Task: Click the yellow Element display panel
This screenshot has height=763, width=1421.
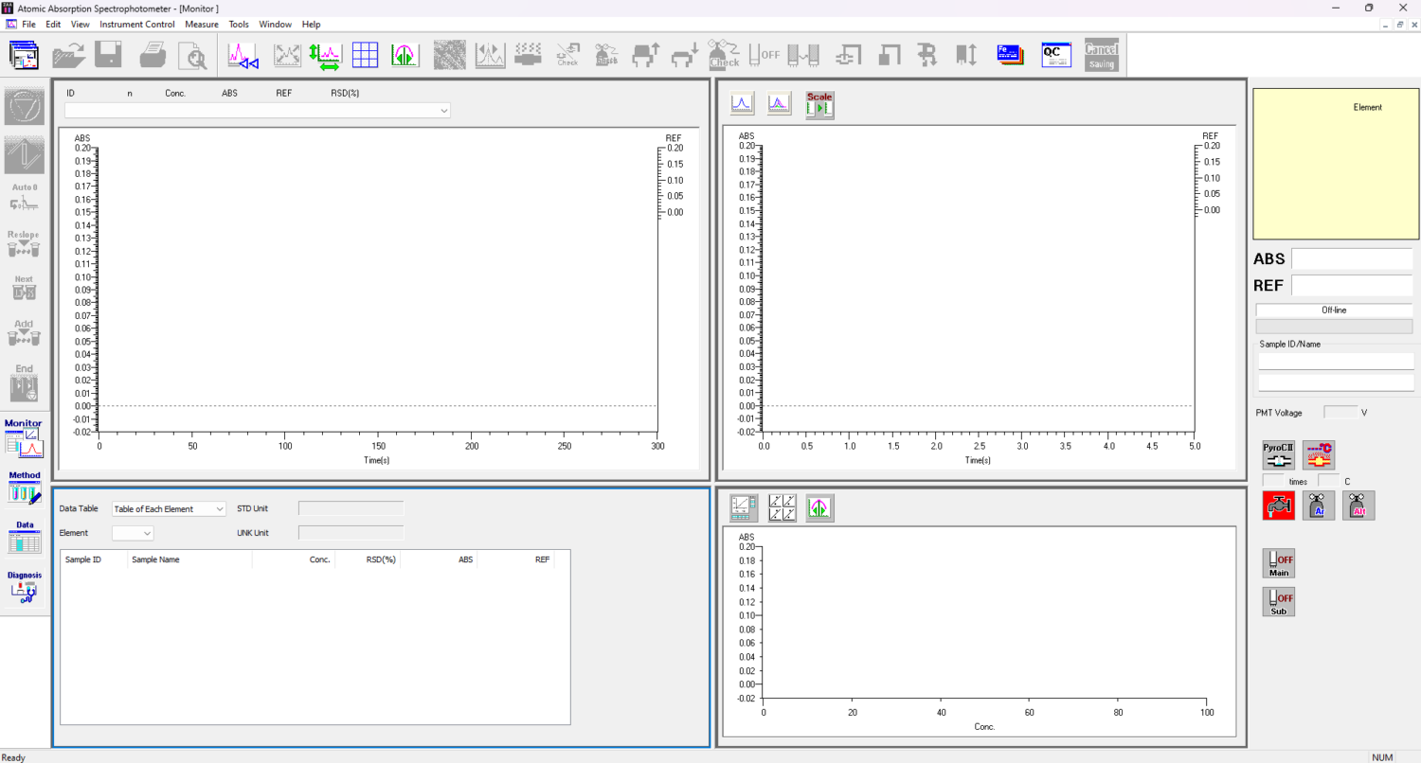Action: click(1335, 164)
